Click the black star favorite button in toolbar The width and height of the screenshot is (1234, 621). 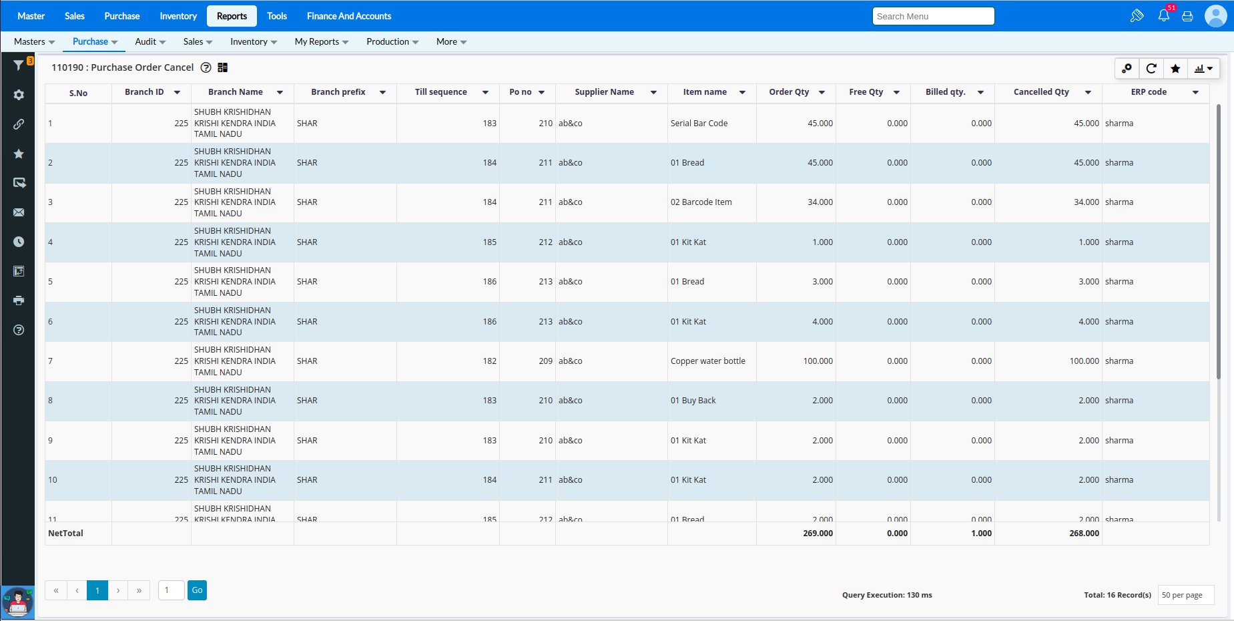pyautogui.click(x=1175, y=68)
